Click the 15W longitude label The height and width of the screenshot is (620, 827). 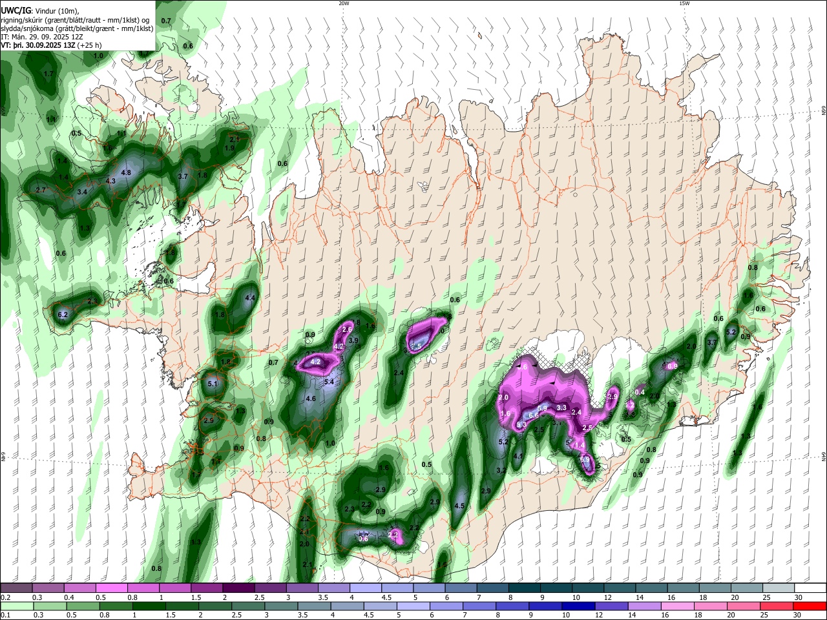click(684, 3)
